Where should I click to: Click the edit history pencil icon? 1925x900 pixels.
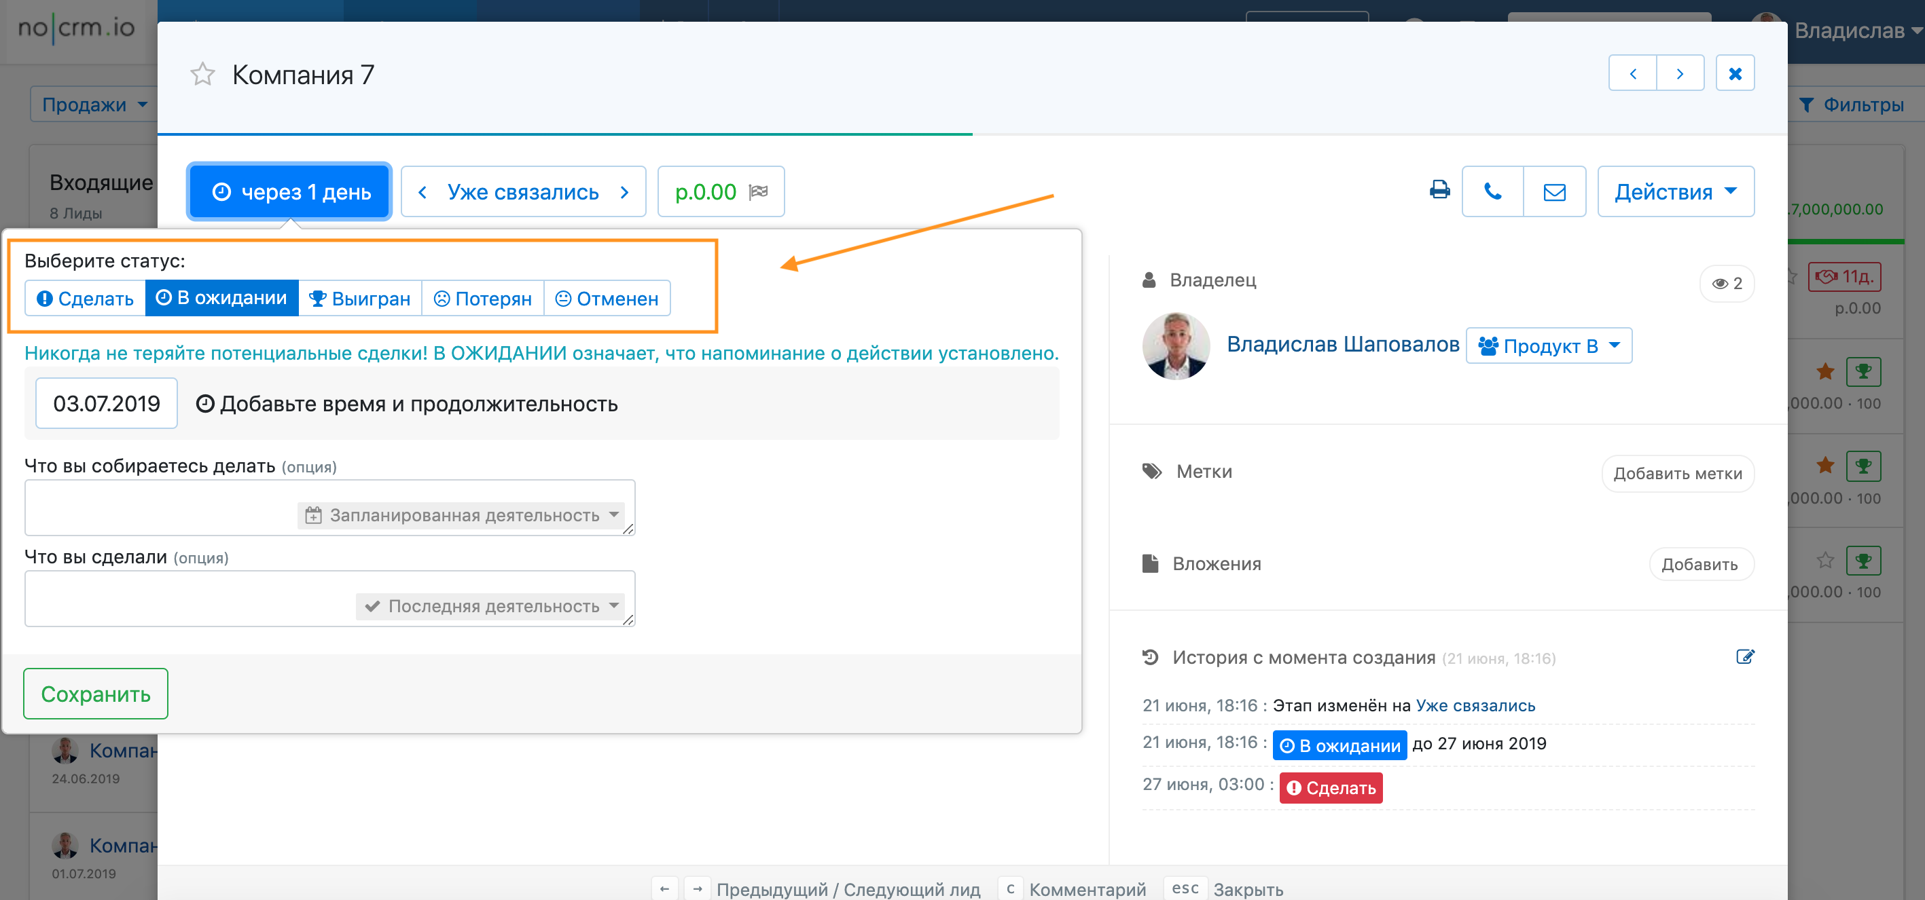tap(1745, 657)
